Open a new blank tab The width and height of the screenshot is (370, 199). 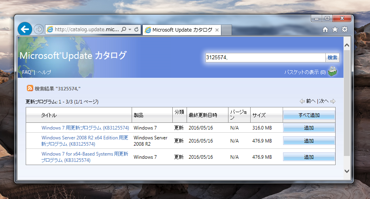coord(226,30)
